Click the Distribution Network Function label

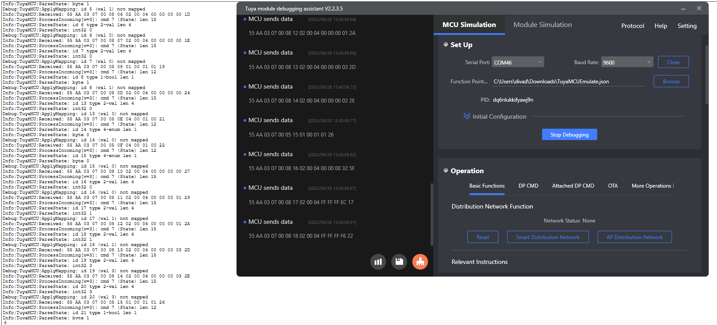click(x=492, y=207)
